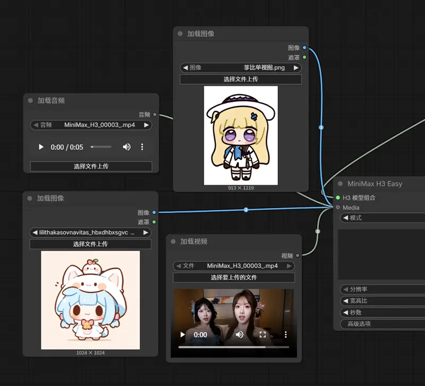
Task: Collapse the lower-left 加载图像 node via its dot
Action: [x=30, y=198]
